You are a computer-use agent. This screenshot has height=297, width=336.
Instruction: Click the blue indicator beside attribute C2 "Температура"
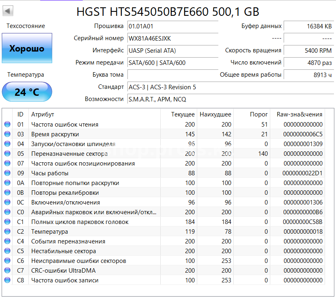(7, 231)
